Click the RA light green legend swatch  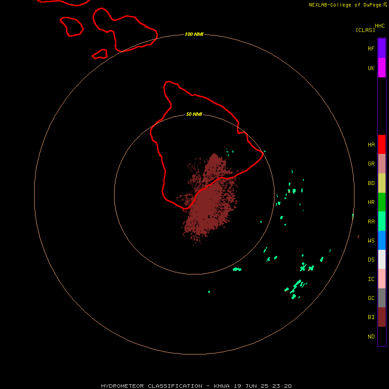click(382, 221)
